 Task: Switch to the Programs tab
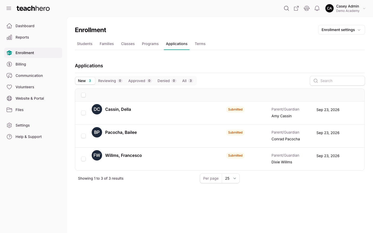pos(150,44)
